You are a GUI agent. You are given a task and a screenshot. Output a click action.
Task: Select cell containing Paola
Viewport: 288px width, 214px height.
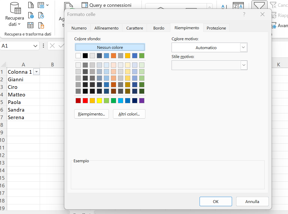[23, 102]
